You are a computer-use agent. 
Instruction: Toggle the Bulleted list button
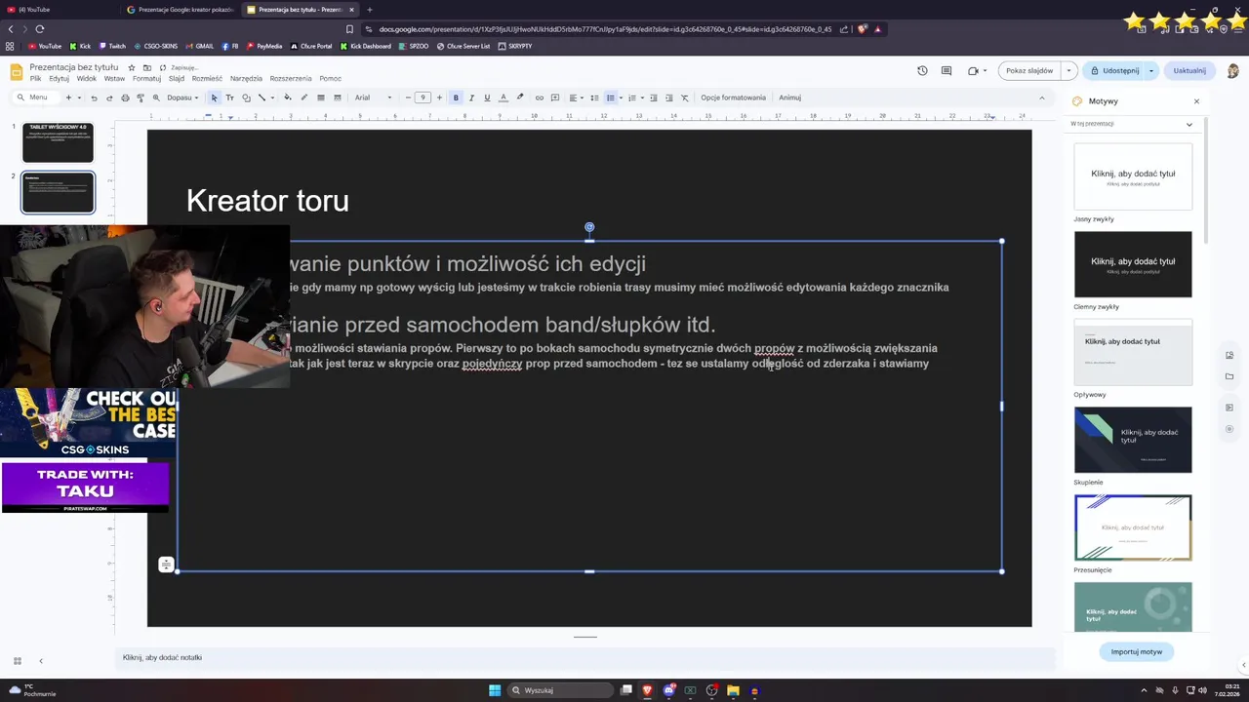611,97
